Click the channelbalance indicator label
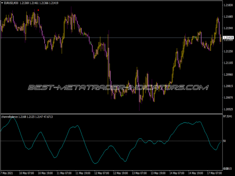 (x=12, y=117)
